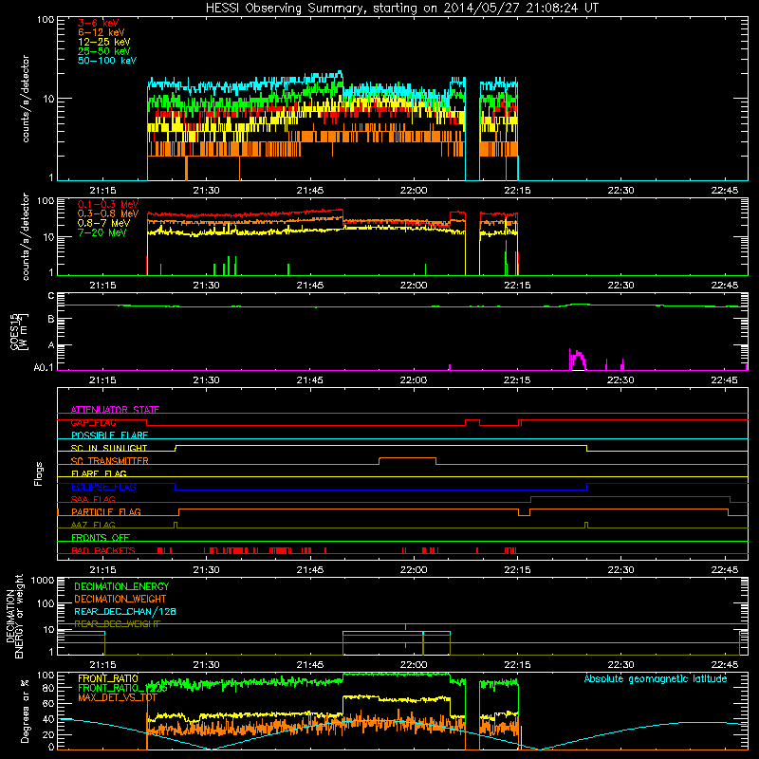Select the FLARE_FLAG label
Image resolution: width=759 pixels, height=759 pixels.
(x=99, y=473)
